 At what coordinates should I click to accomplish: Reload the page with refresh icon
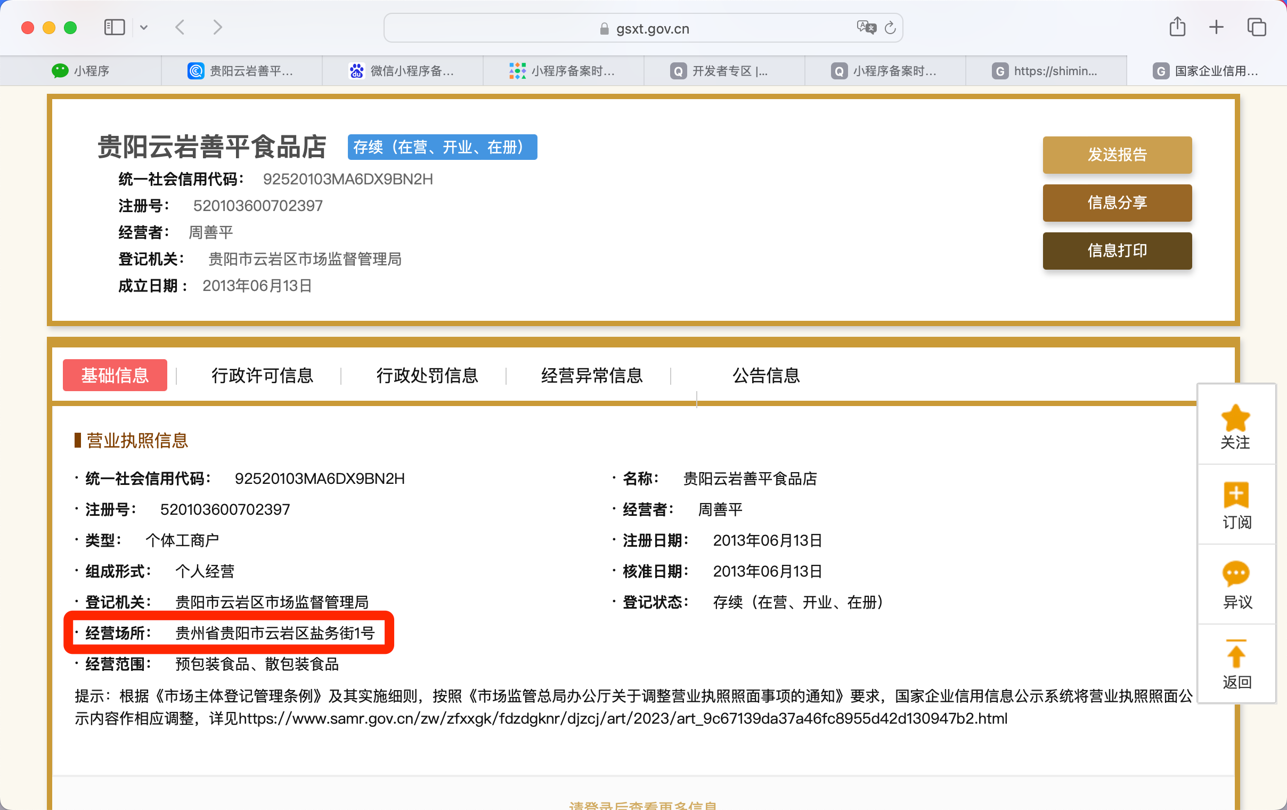pos(890,28)
